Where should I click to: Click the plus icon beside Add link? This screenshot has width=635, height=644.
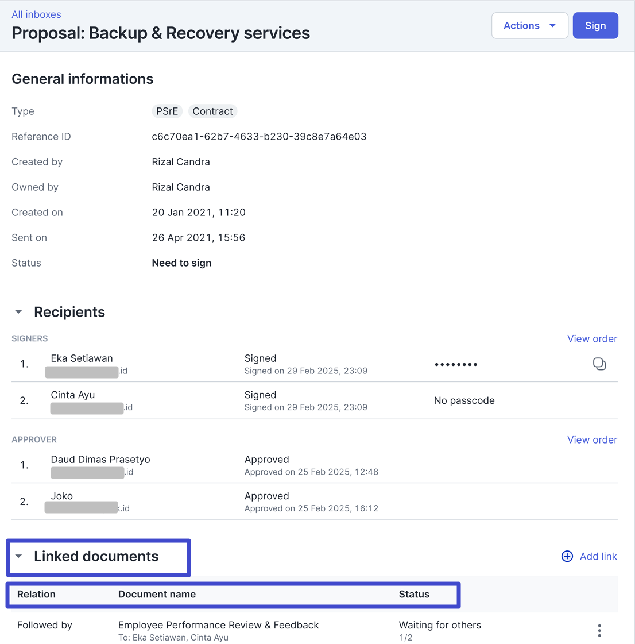tap(567, 556)
